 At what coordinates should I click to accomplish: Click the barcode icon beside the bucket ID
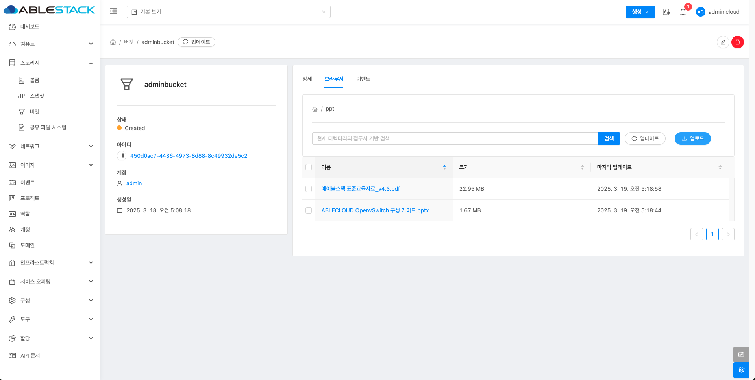click(122, 156)
